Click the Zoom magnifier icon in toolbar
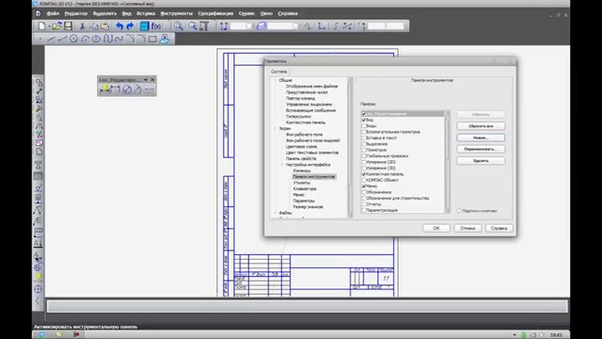 (178, 26)
